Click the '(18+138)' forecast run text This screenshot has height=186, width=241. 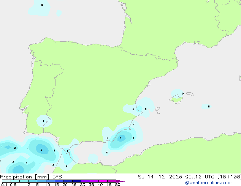tap(229, 177)
